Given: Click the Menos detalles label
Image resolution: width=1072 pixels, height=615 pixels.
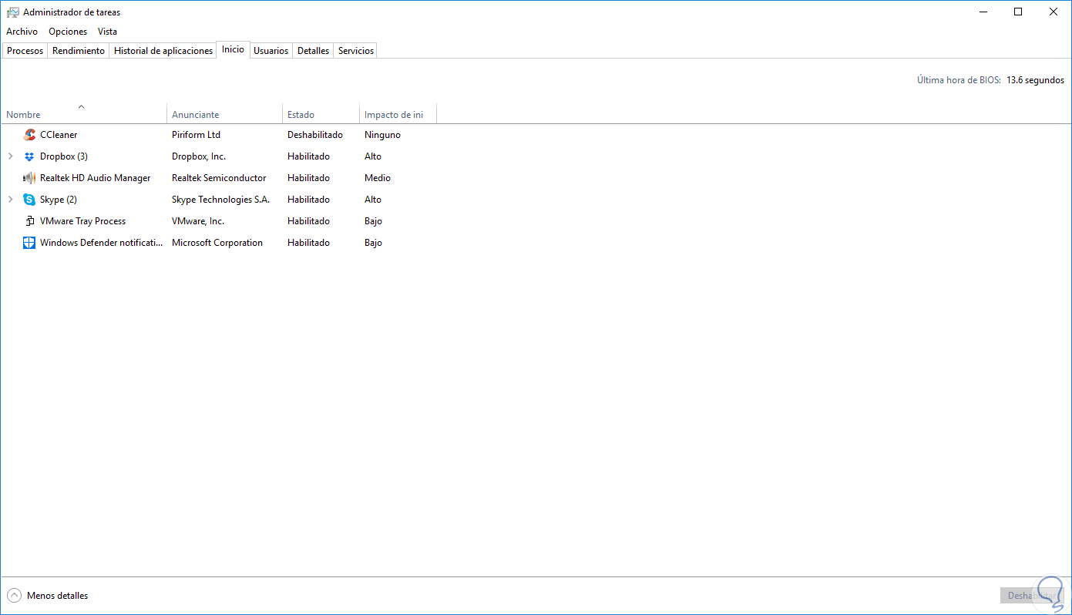Looking at the screenshot, I should pyautogui.click(x=58, y=596).
